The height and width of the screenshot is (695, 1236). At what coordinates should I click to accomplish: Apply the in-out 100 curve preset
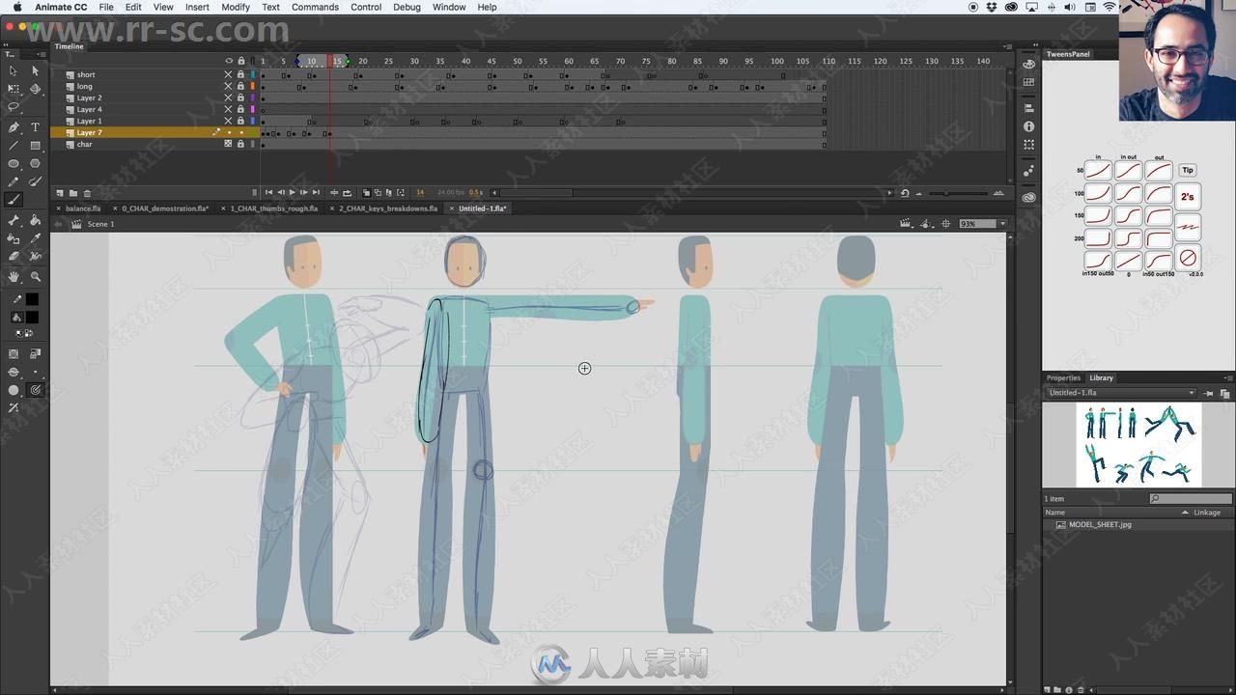1128,192
